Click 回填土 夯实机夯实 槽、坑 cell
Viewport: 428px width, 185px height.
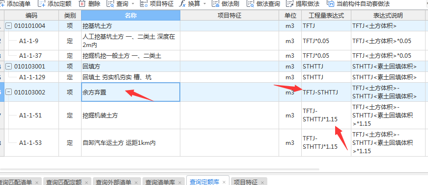(131, 77)
